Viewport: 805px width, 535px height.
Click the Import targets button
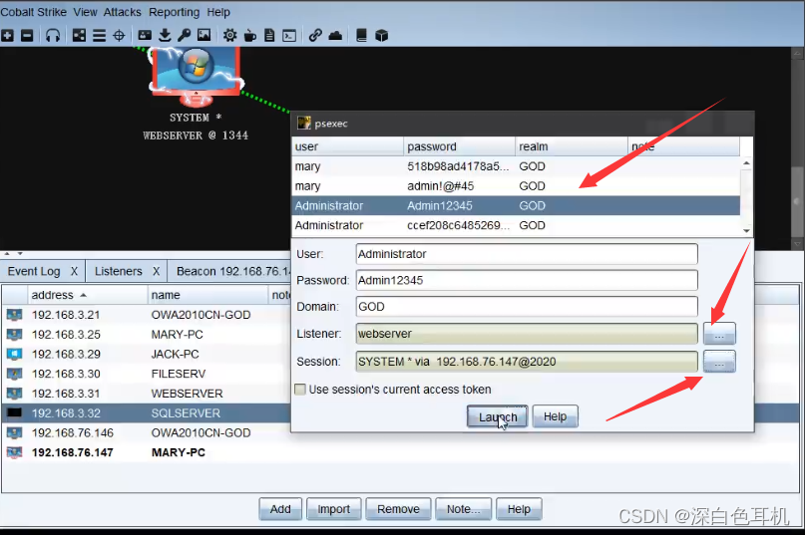pos(334,509)
